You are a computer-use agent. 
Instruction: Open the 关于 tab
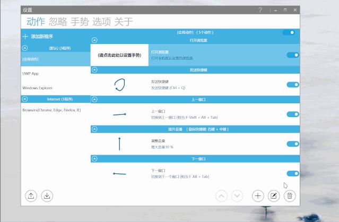pos(124,22)
